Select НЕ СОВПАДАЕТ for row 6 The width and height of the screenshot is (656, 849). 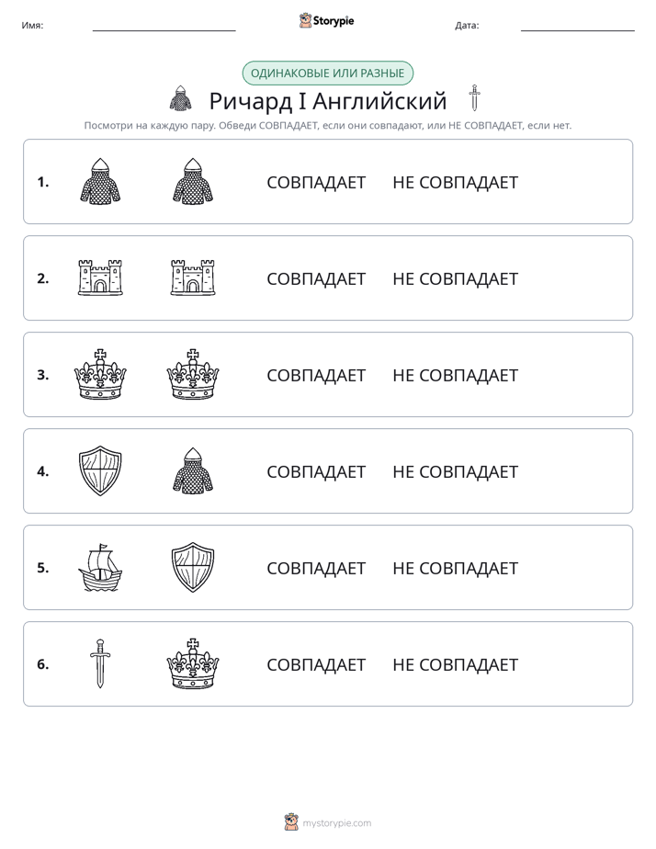click(455, 664)
